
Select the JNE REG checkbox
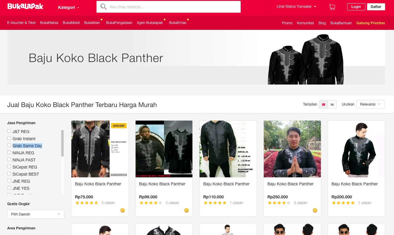click(9, 181)
